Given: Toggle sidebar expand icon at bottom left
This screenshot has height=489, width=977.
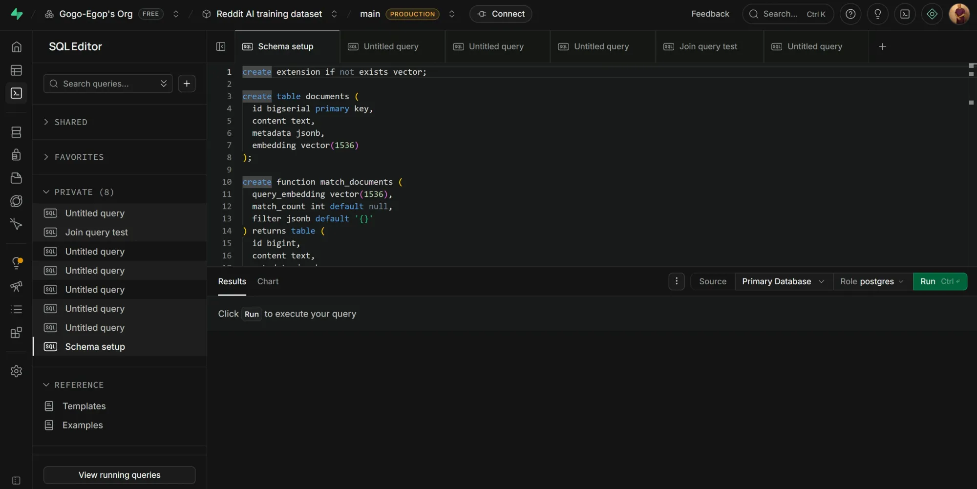Looking at the screenshot, I should pyautogui.click(x=16, y=481).
